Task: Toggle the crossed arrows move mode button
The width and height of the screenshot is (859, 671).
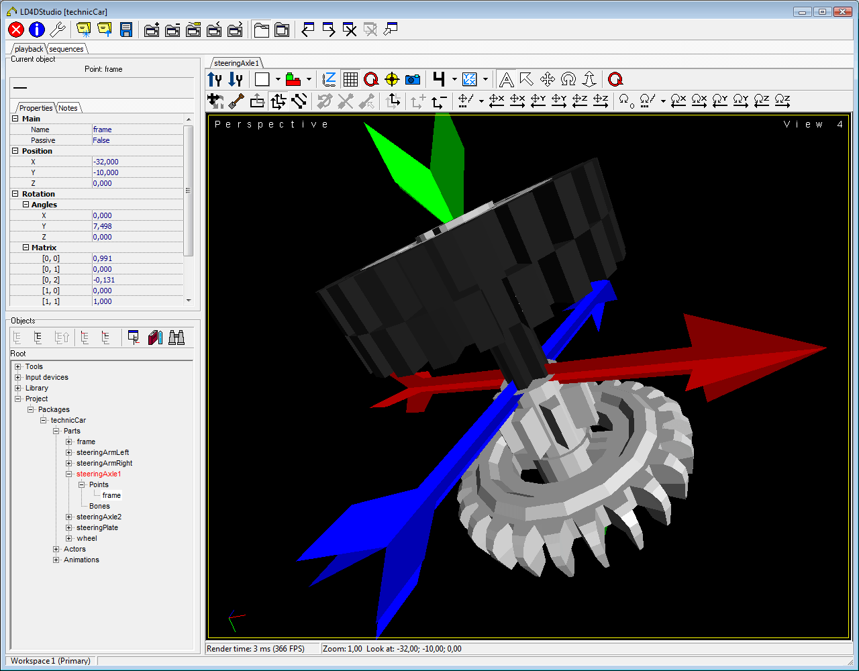Action: point(277,101)
